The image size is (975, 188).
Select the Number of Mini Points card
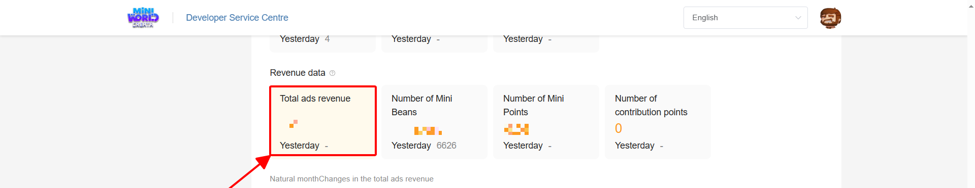546,122
